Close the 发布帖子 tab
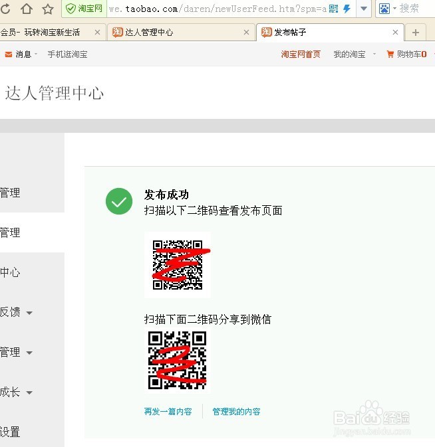Image resolution: width=435 pixels, height=447 pixels. (x=395, y=33)
